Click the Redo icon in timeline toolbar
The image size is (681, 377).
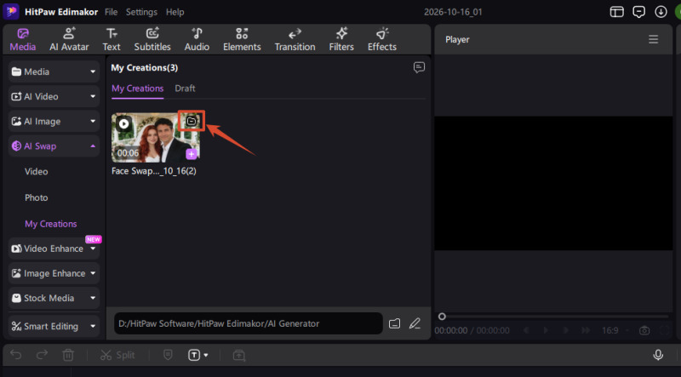[42, 355]
